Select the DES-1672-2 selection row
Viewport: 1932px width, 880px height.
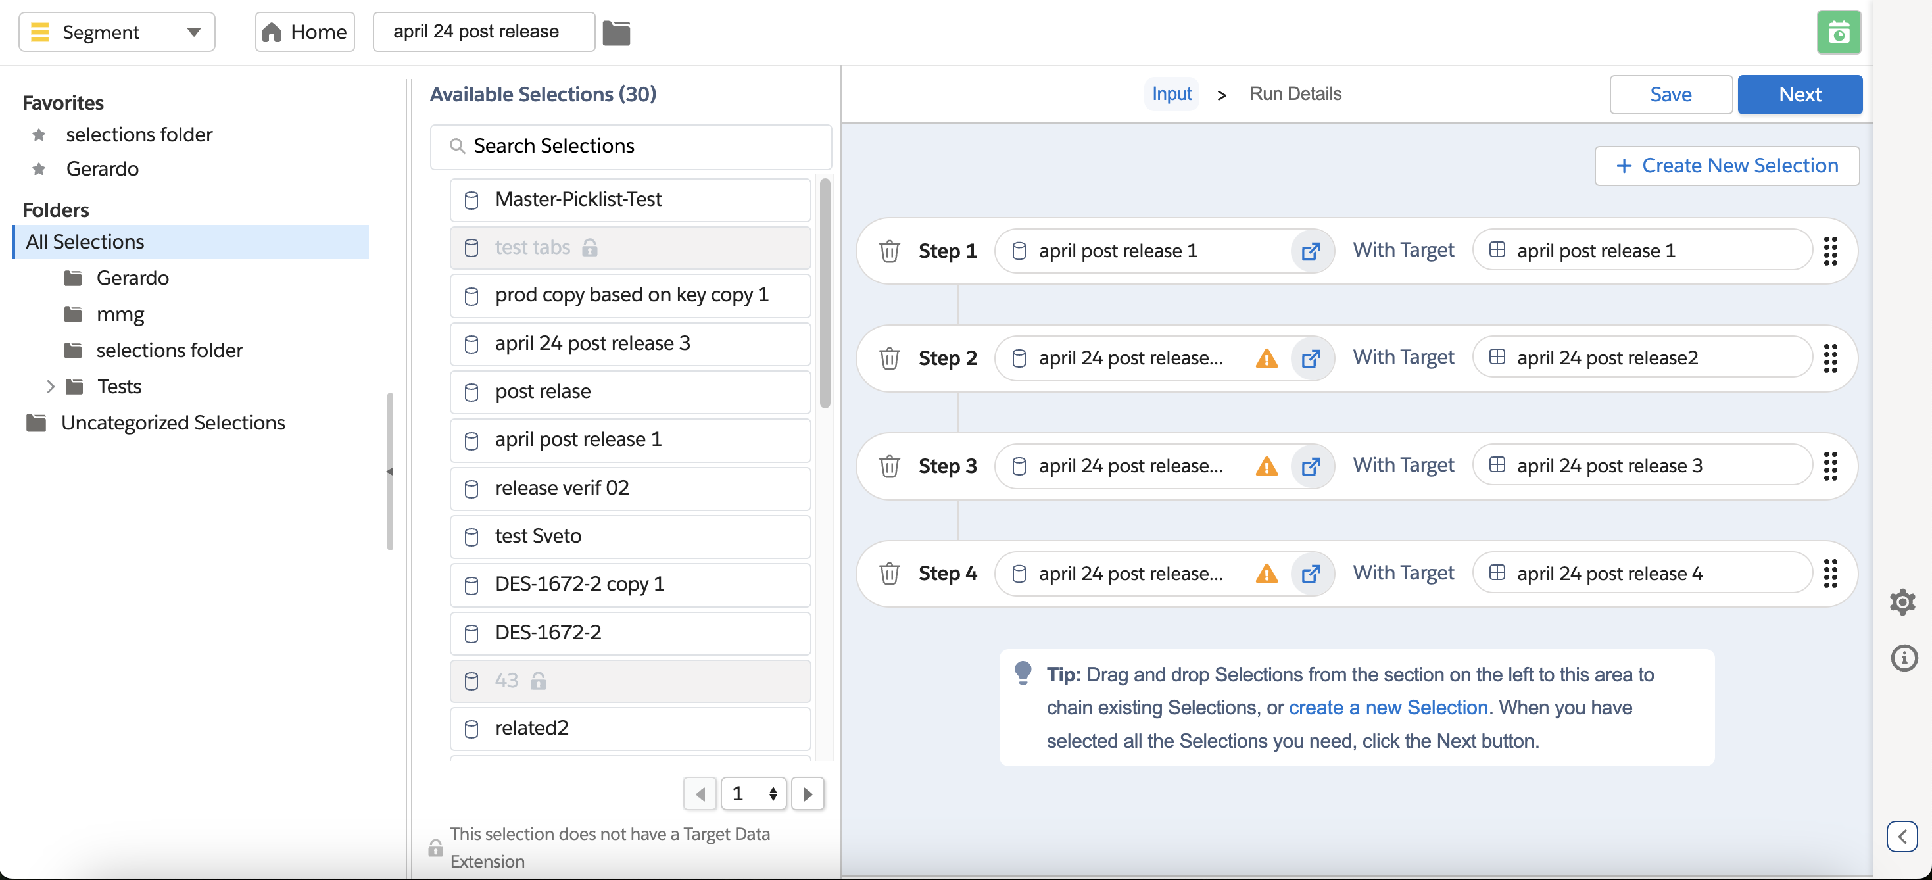coord(630,633)
